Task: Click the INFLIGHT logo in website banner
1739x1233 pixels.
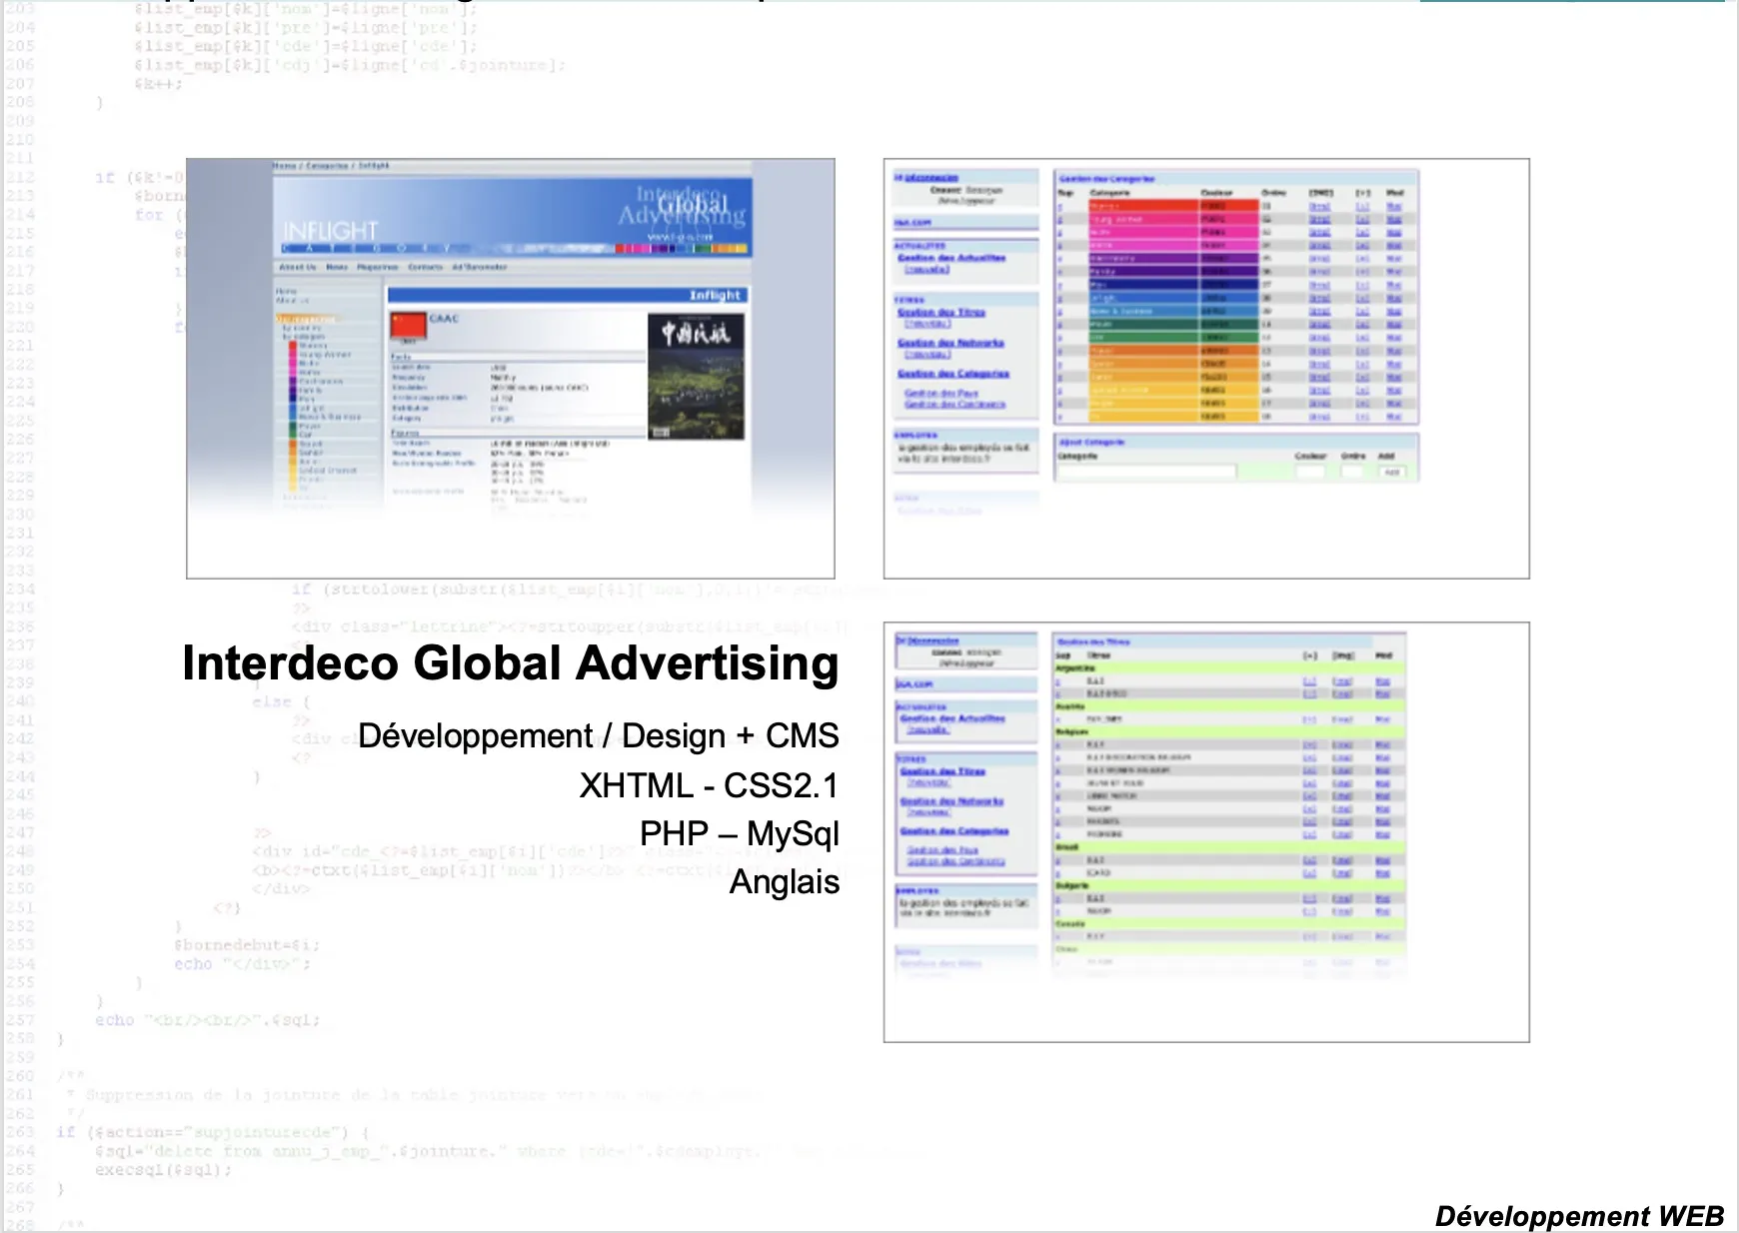Action: tap(331, 232)
